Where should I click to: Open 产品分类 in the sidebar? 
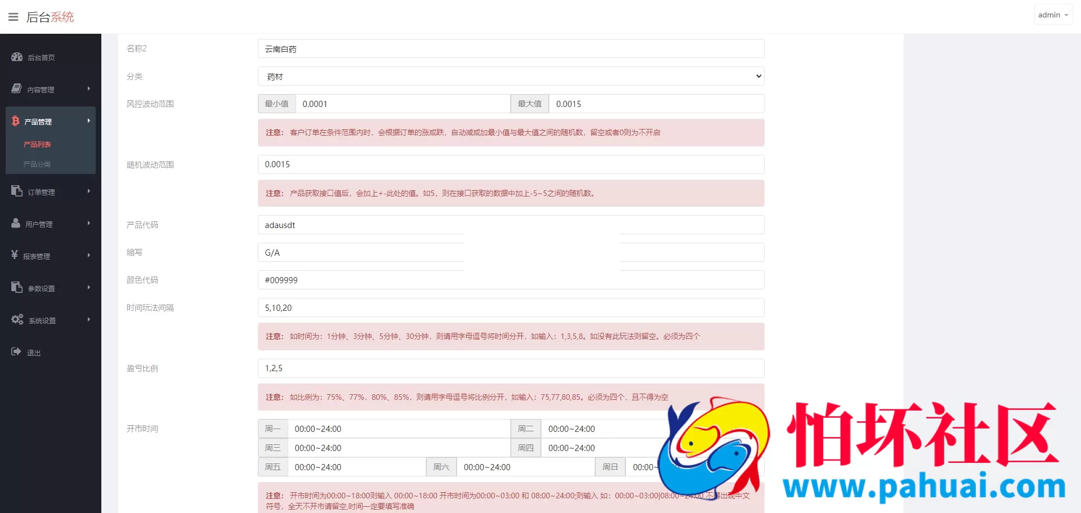point(37,164)
